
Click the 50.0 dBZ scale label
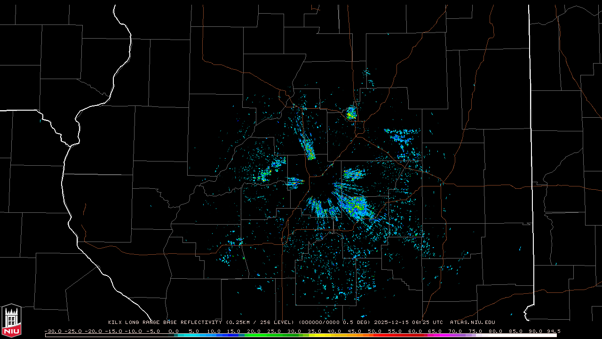point(374,331)
